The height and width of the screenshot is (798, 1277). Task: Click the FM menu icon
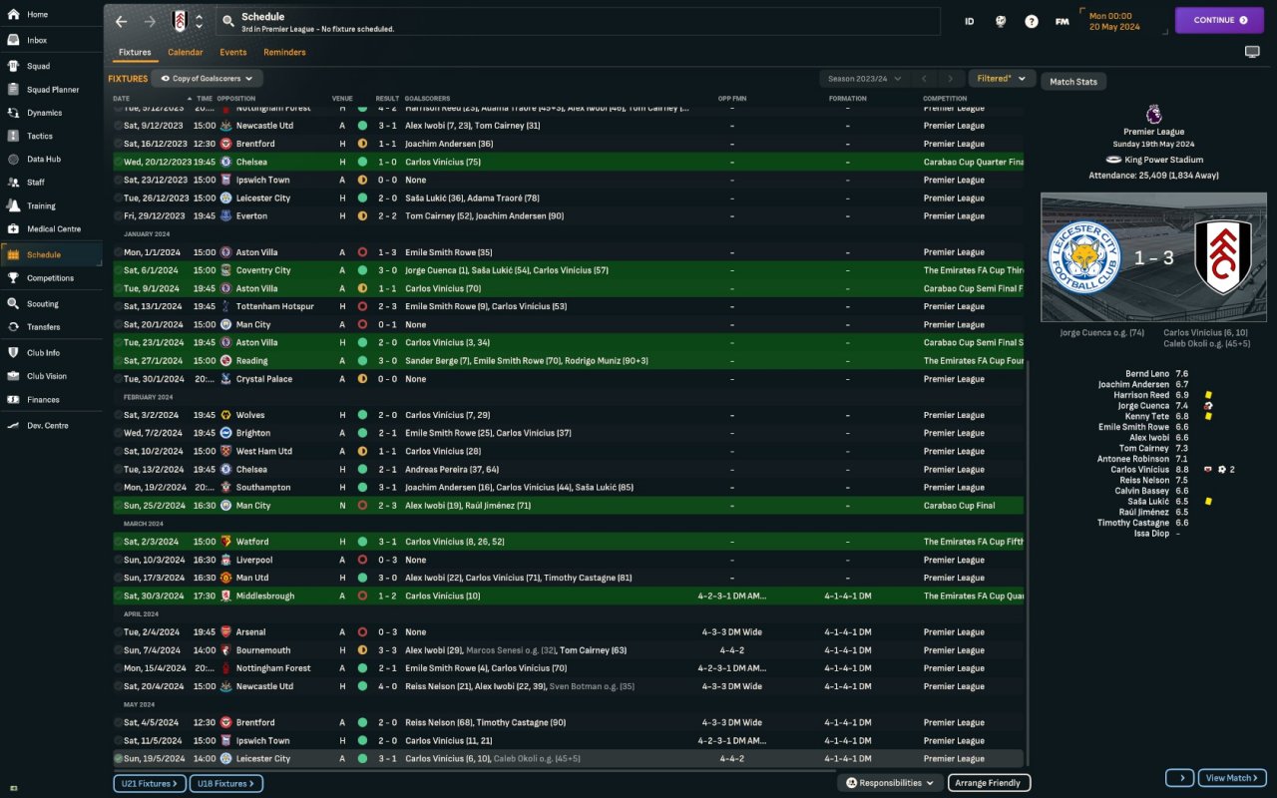tap(1063, 21)
